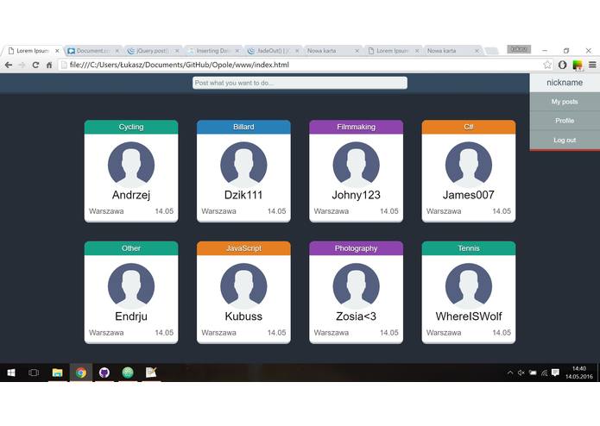Click the name Andrzej
Image resolution: width=600 pixels, height=426 pixels.
click(x=131, y=195)
